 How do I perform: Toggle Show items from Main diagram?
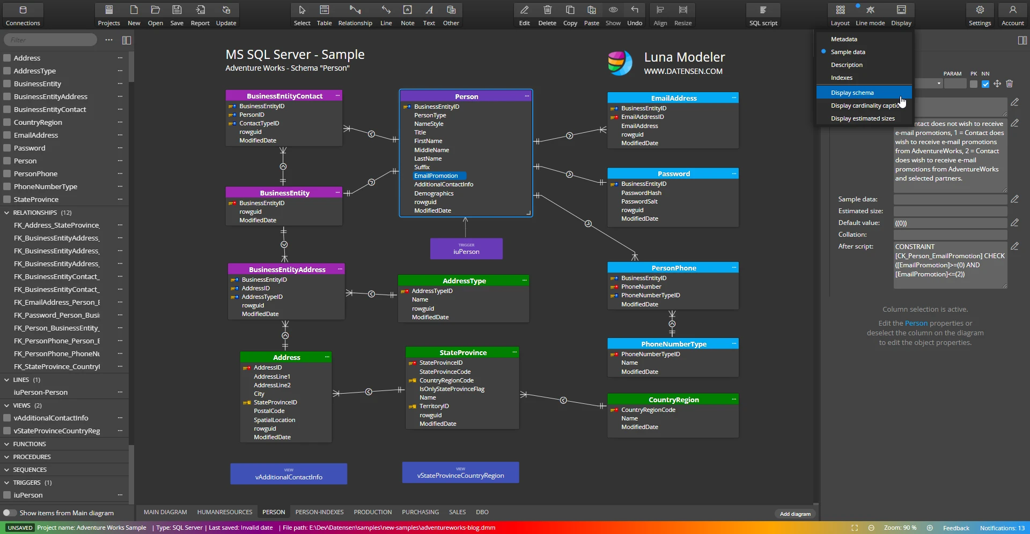click(x=10, y=513)
